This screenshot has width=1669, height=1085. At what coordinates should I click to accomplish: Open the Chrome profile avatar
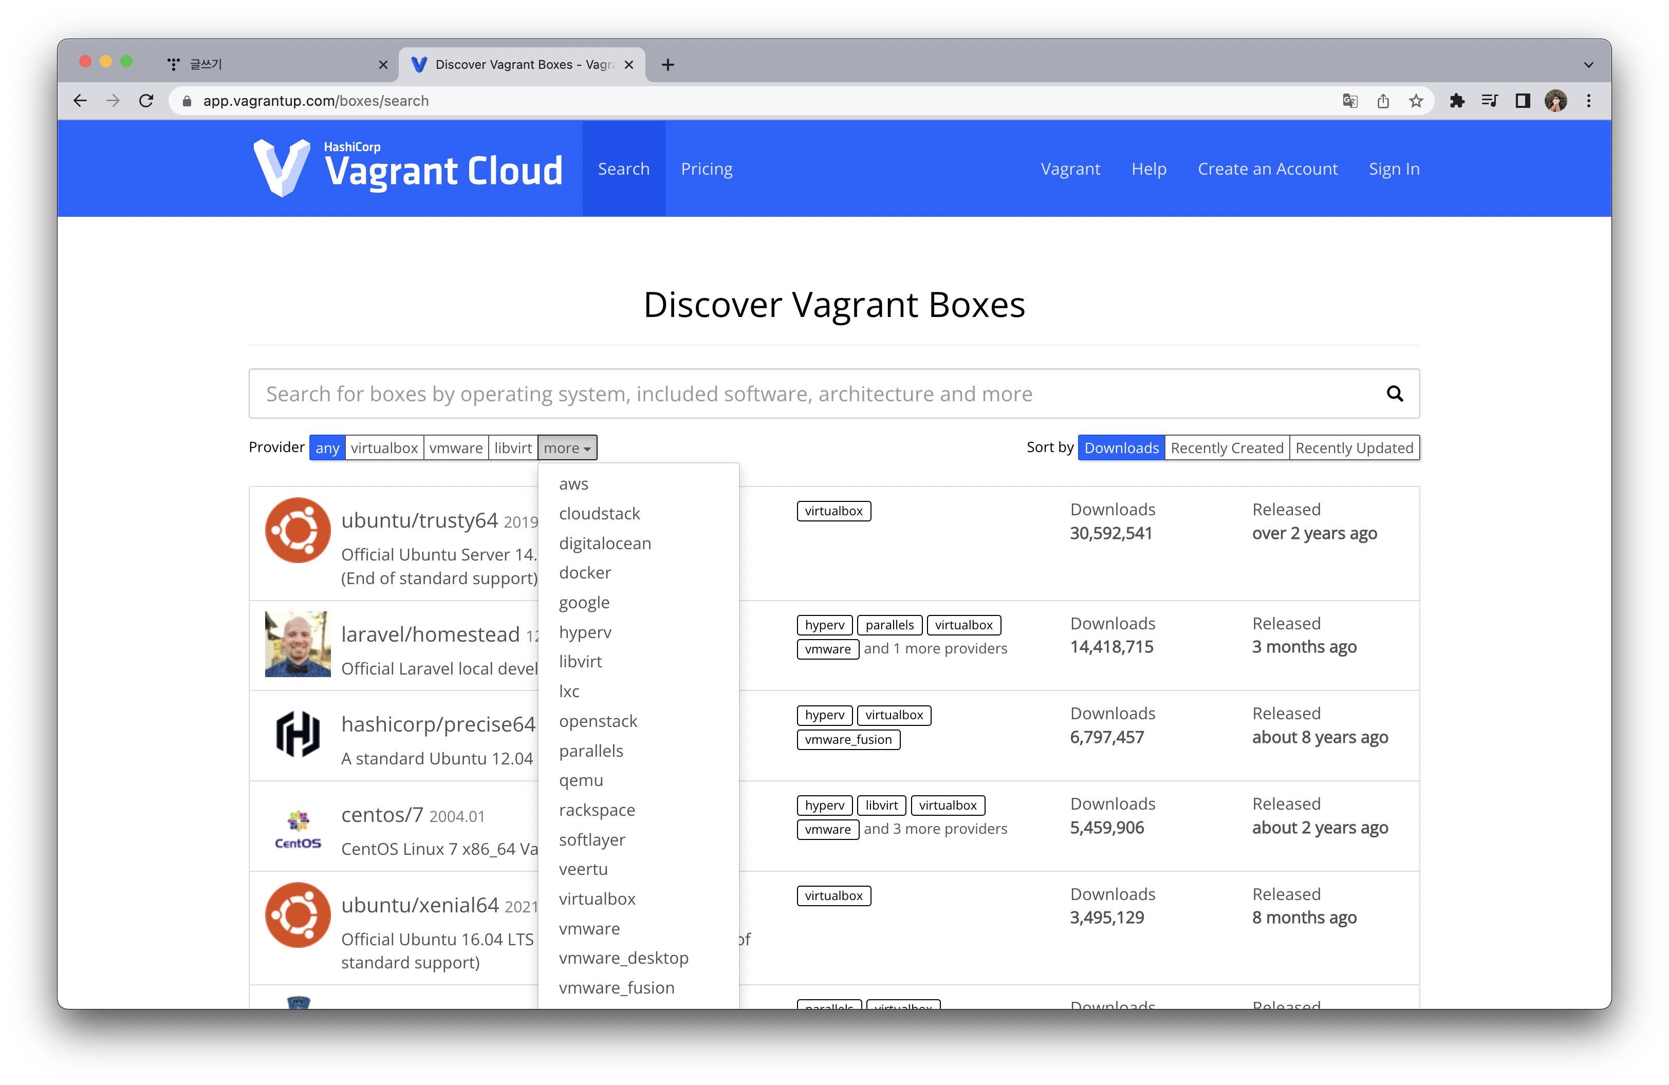(1556, 101)
